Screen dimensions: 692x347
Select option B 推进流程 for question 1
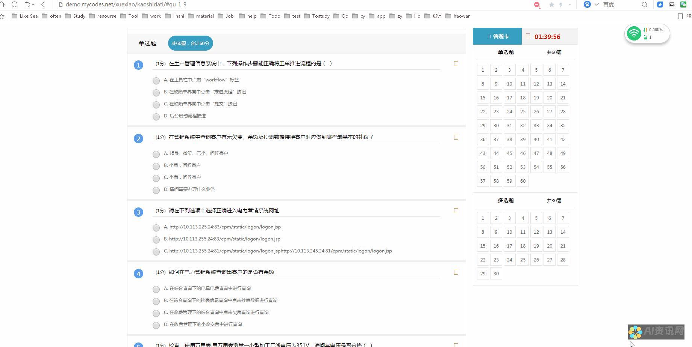click(156, 93)
